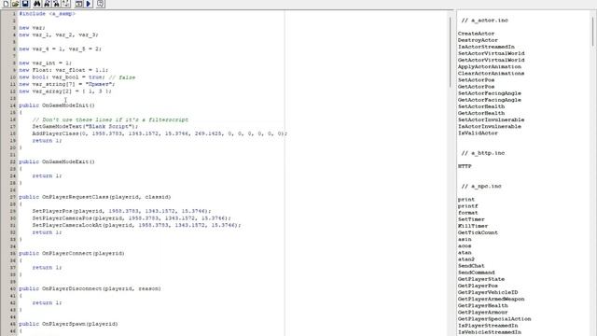Open a file using the folder icon
Viewport: 597px width, 336px height.
[x=15, y=4]
